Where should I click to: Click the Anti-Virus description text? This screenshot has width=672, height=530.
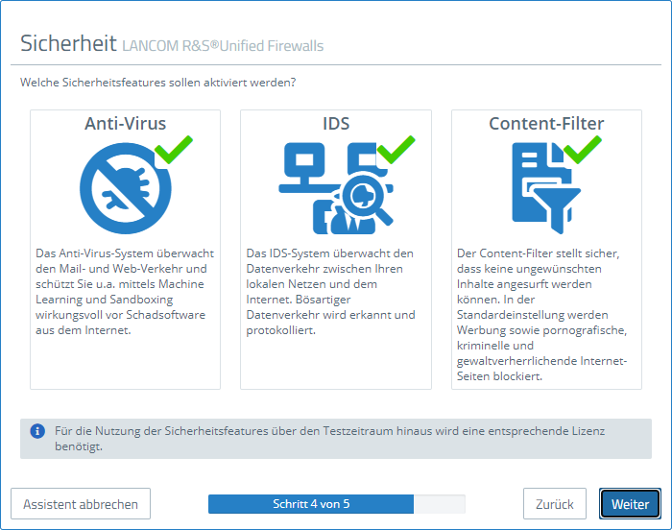pos(125,292)
